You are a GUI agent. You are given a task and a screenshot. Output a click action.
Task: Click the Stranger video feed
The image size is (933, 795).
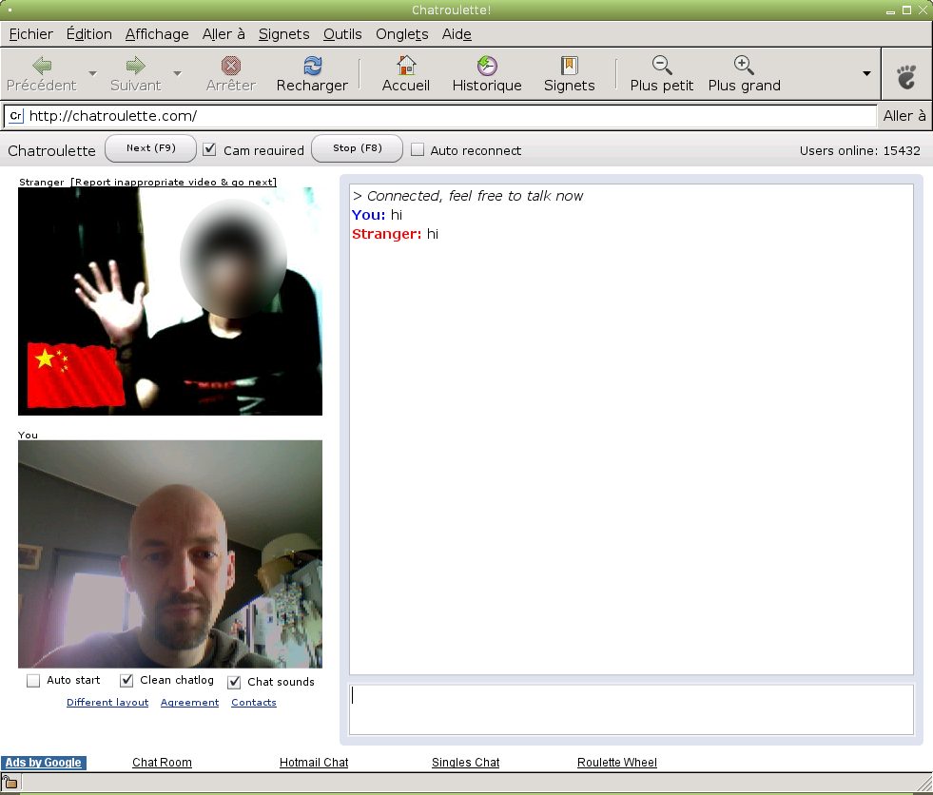(x=170, y=301)
